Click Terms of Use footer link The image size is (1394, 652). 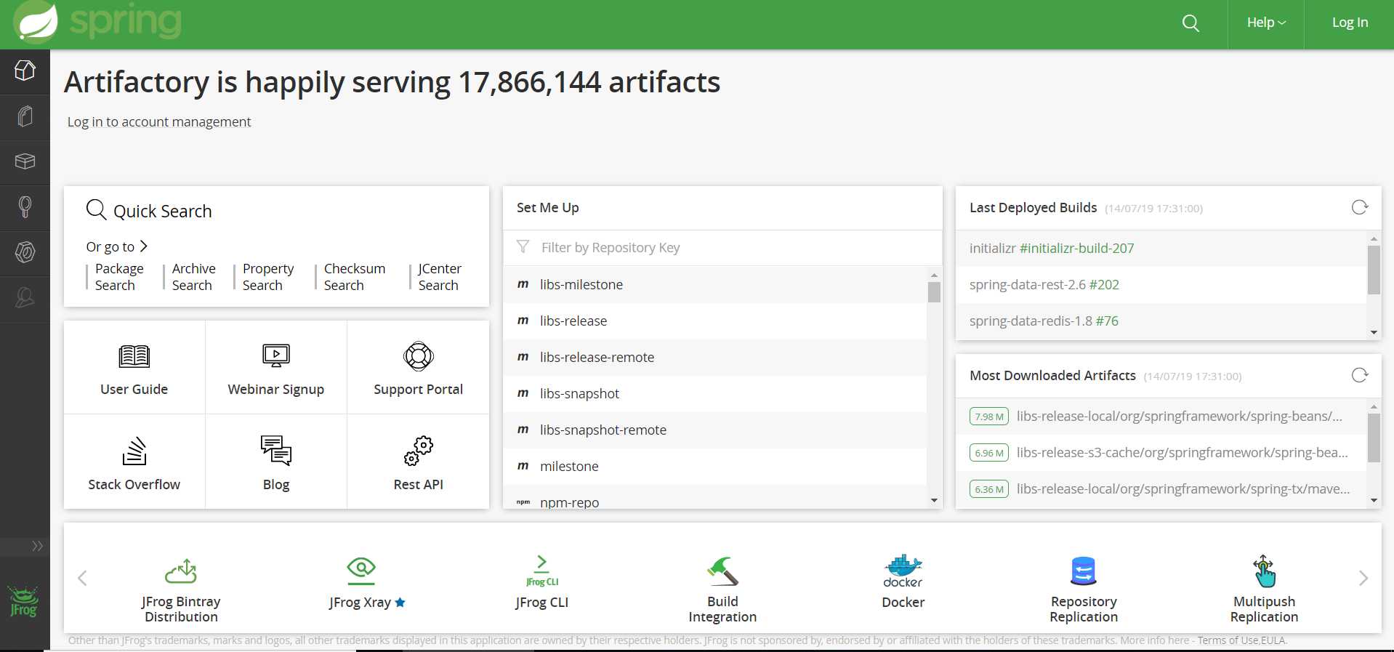pos(1228,640)
